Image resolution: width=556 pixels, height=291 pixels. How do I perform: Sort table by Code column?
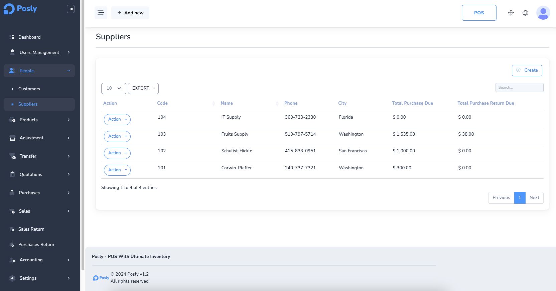(162, 103)
